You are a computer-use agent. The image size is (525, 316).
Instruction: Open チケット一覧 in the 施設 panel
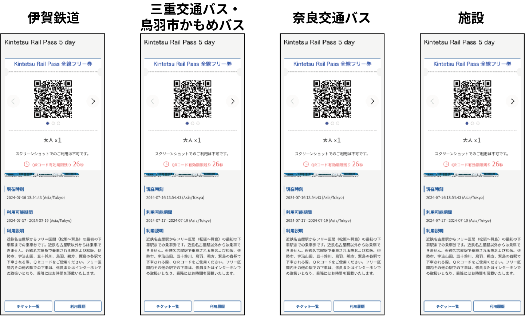(447, 306)
